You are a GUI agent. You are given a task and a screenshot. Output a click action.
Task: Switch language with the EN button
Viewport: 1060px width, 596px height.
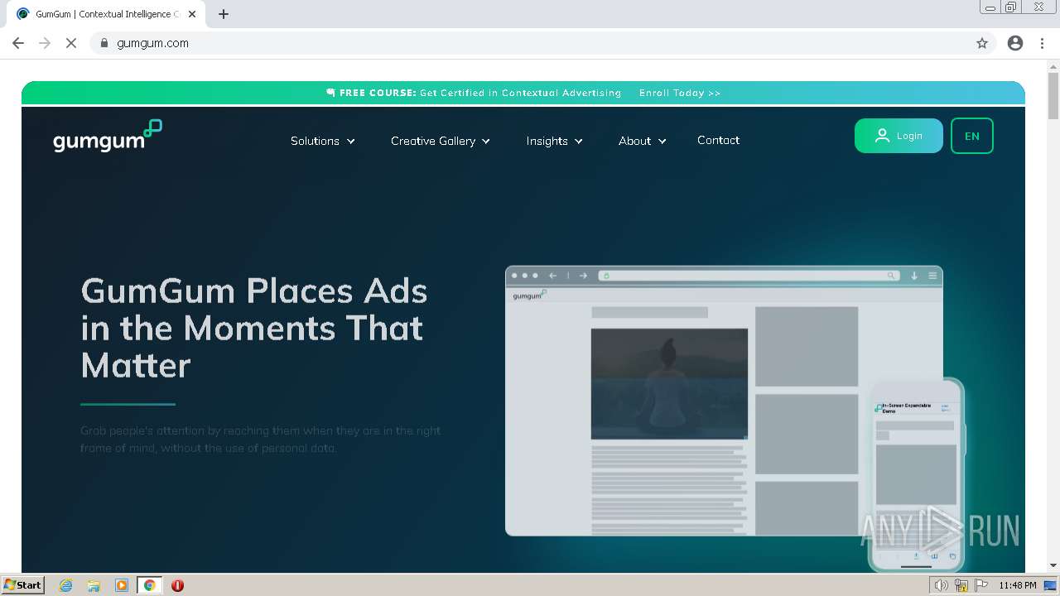click(972, 136)
